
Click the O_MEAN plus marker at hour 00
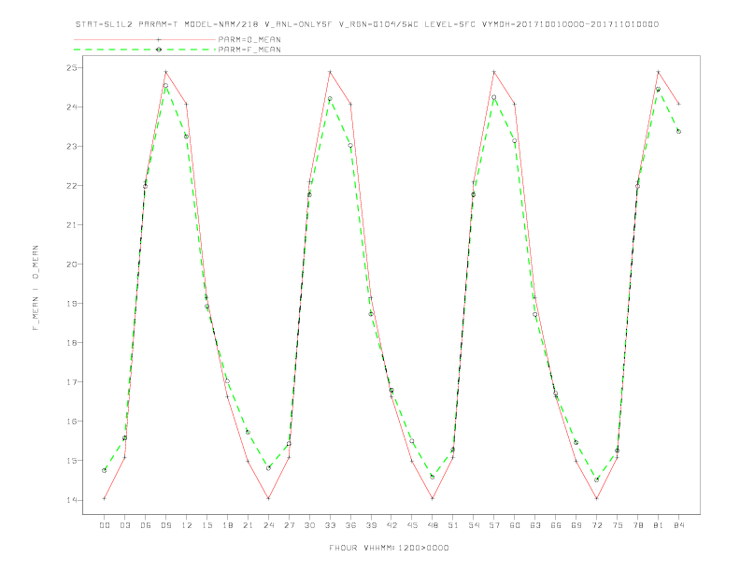[x=105, y=498]
